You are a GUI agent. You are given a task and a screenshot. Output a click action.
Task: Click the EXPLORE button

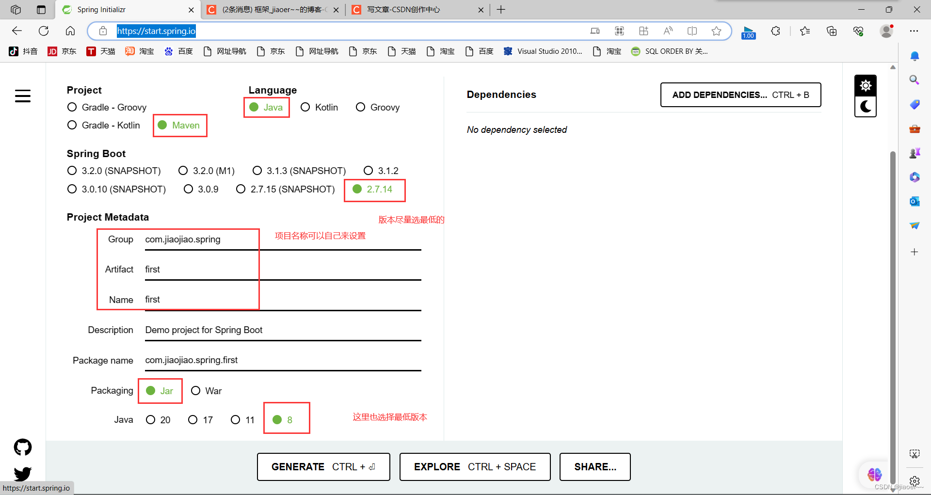(475, 467)
